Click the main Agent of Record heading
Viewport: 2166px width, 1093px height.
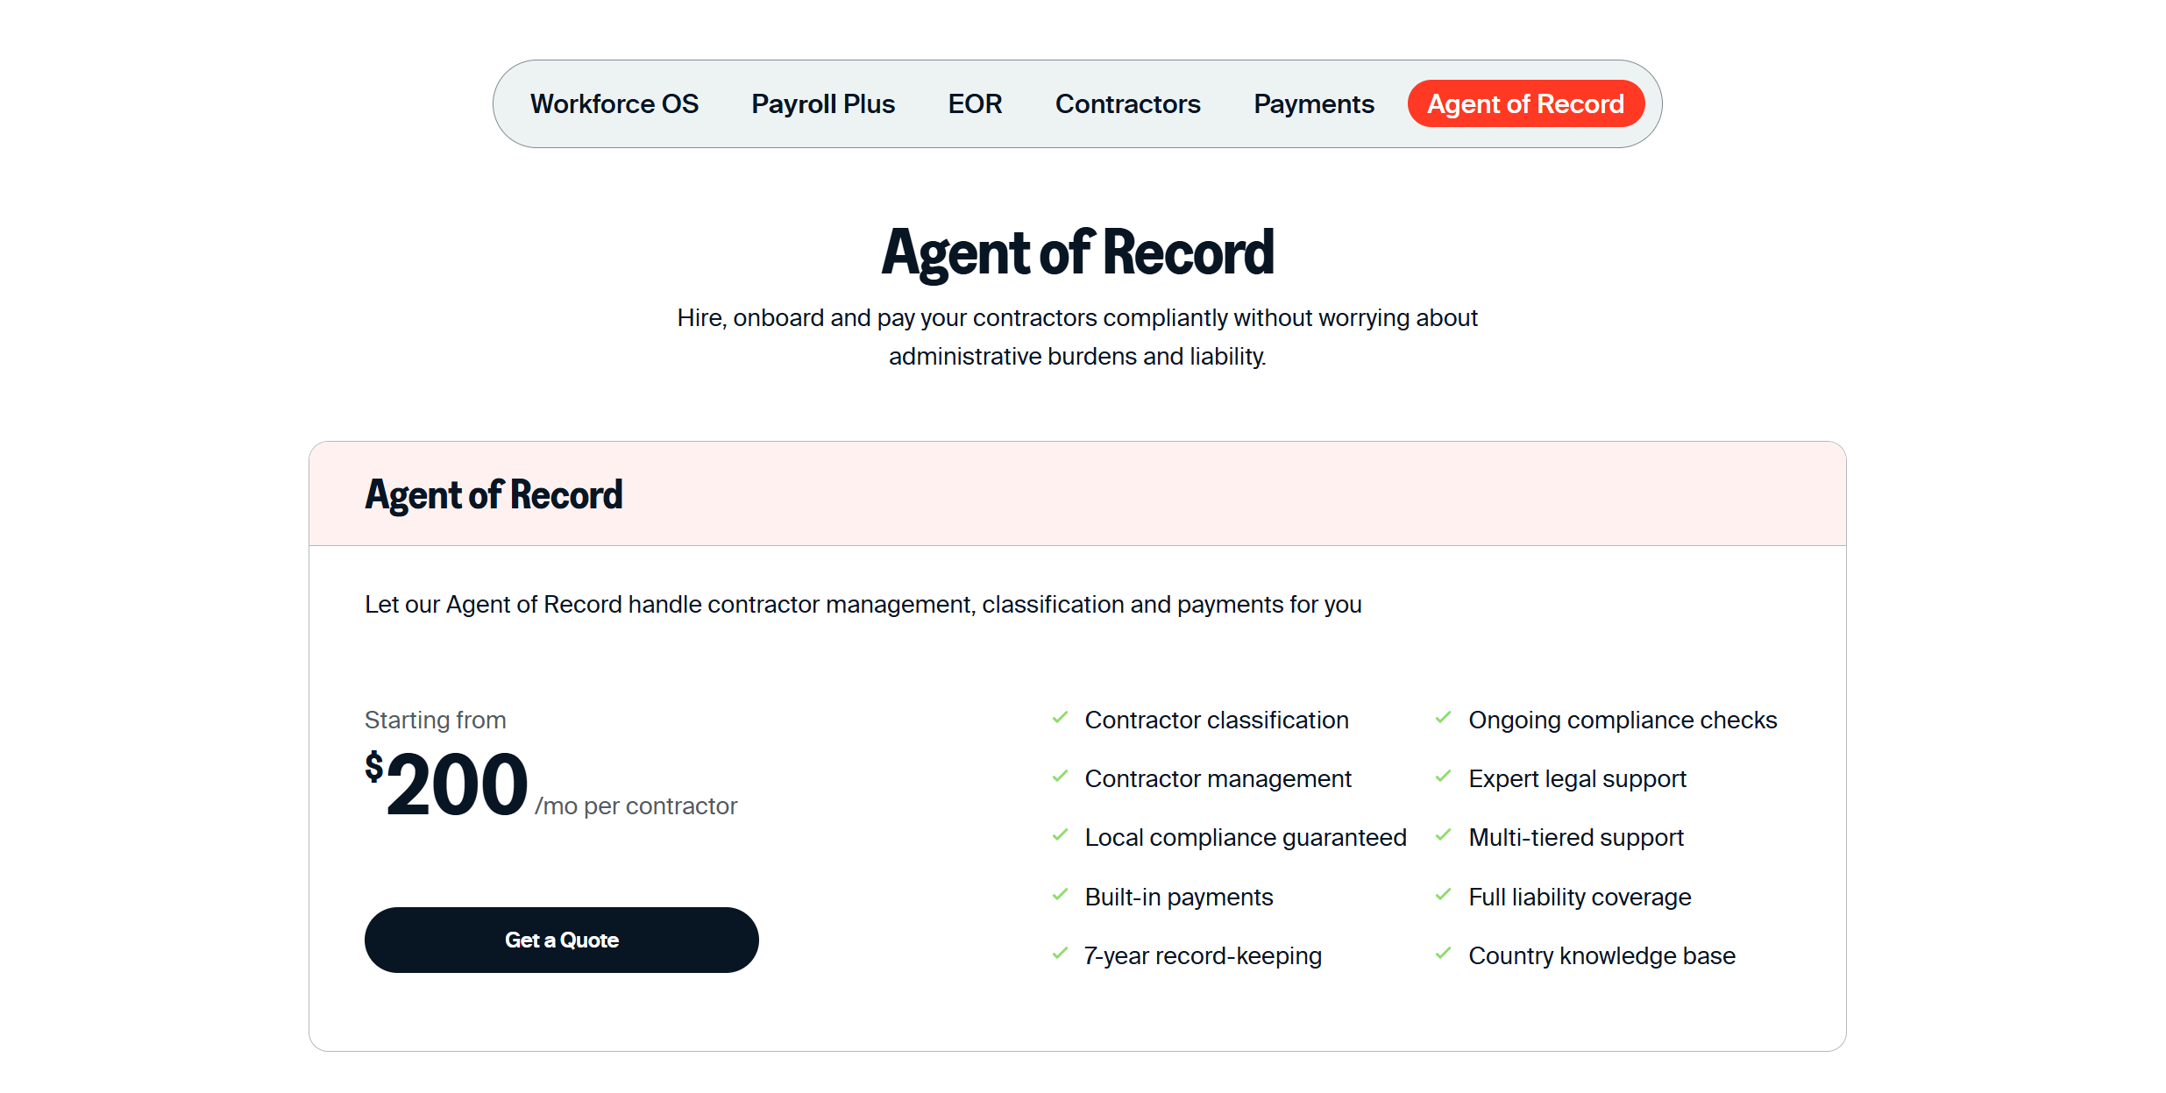point(1077,253)
